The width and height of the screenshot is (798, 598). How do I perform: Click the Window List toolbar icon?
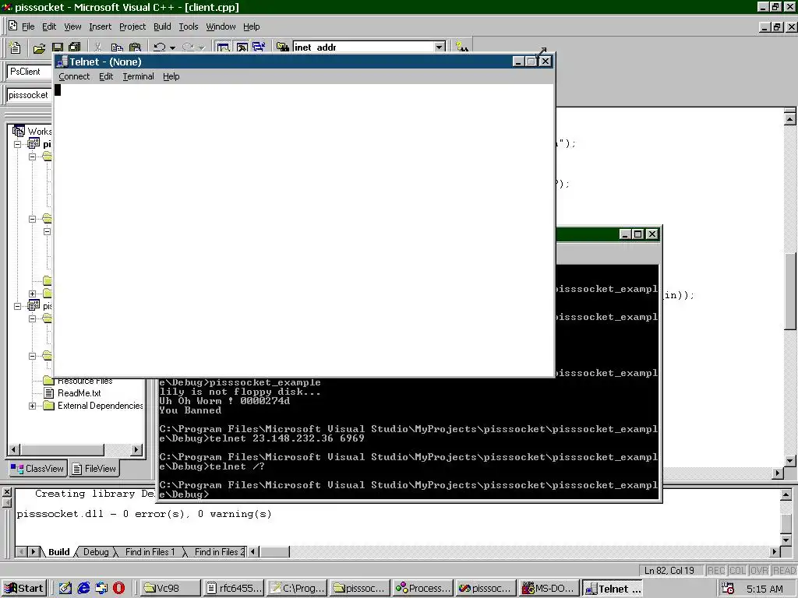tap(259, 47)
